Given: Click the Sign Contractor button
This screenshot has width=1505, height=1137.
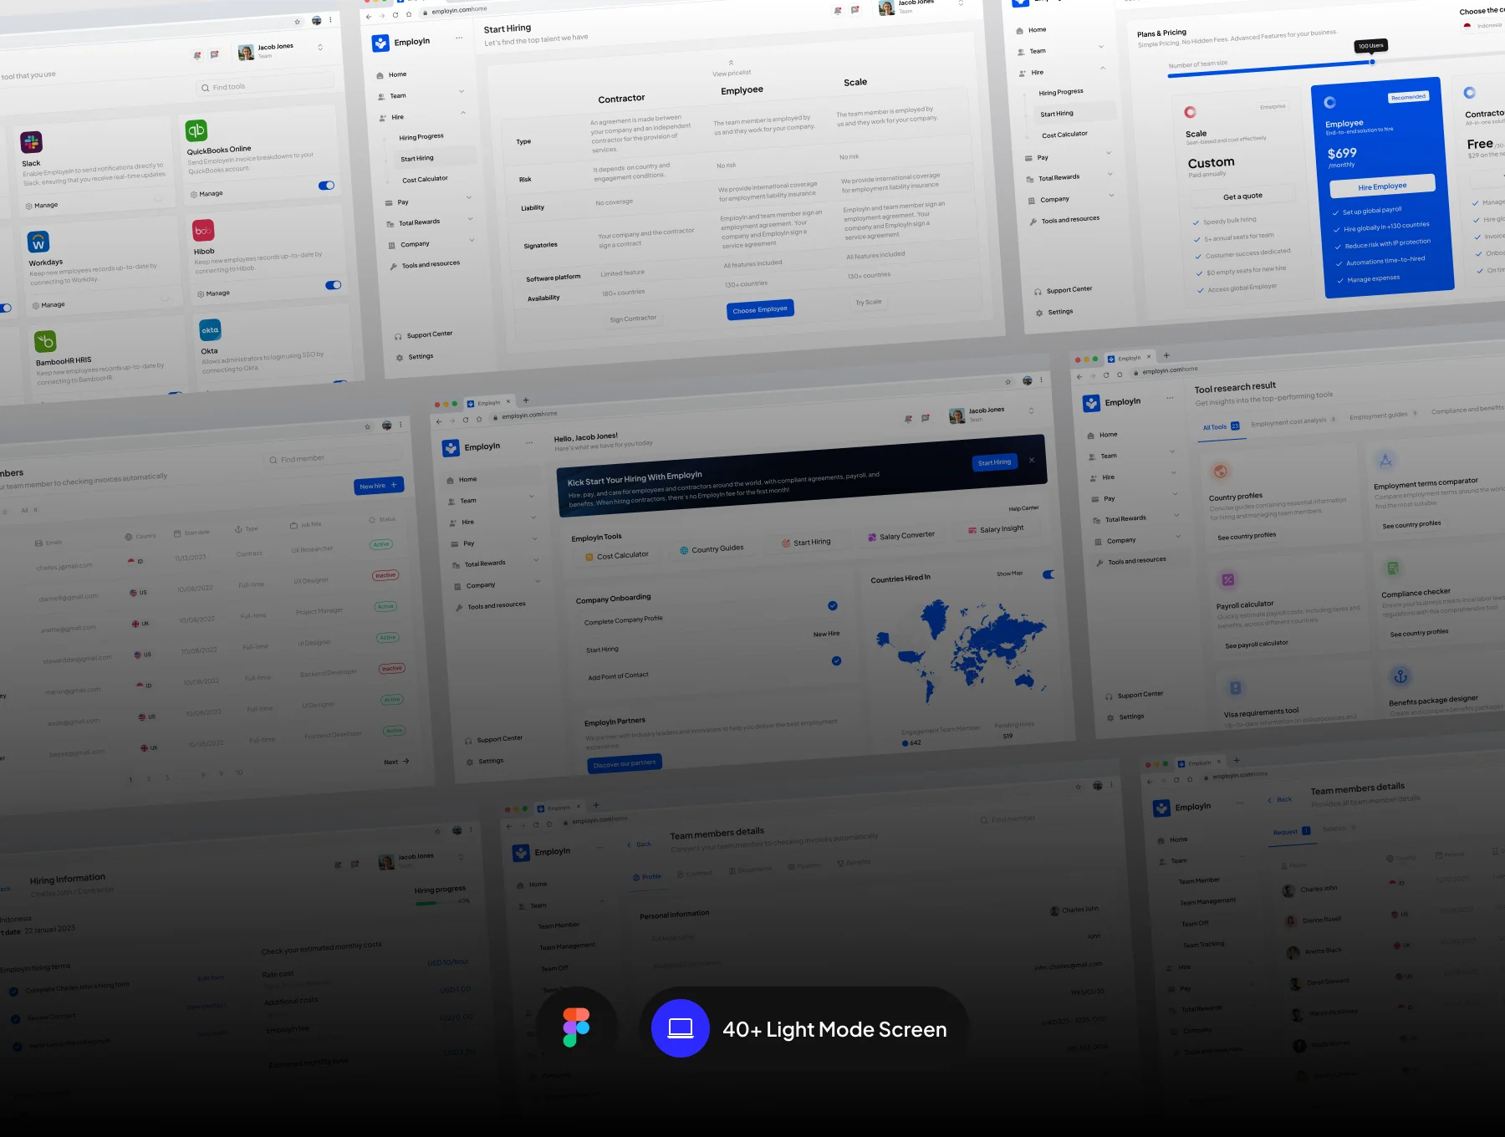Looking at the screenshot, I should (x=633, y=319).
